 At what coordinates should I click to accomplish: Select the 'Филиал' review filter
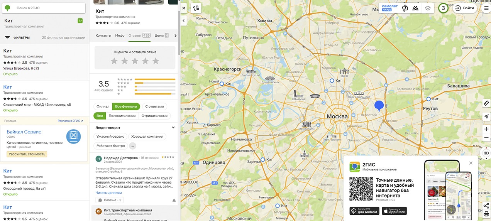point(103,106)
